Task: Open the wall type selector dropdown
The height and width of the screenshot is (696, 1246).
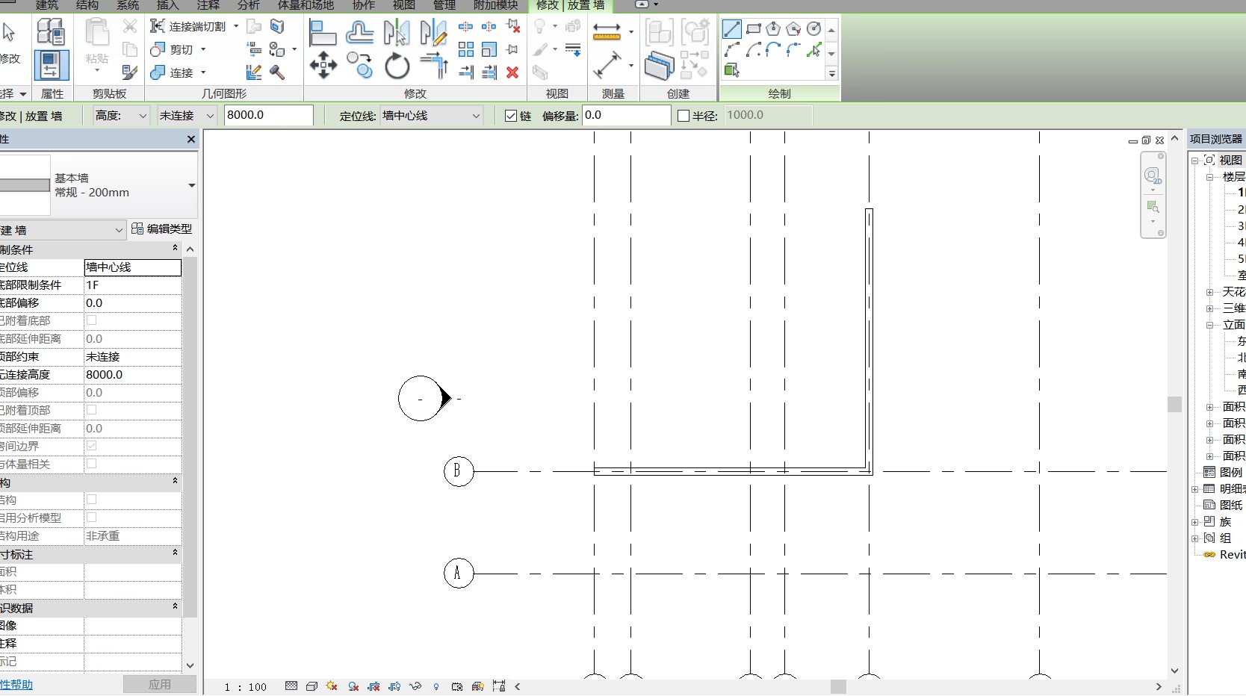Action: click(191, 185)
